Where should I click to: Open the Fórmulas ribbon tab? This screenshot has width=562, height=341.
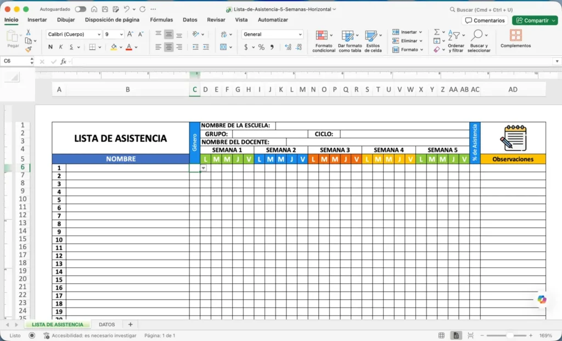161,20
